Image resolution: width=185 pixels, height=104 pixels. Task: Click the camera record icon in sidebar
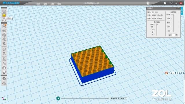click(x=4, y=68)
